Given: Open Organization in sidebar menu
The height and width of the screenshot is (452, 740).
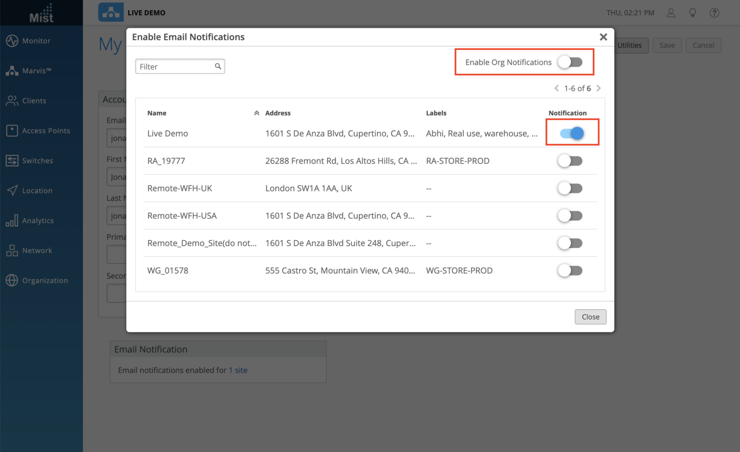Looking at the screenshot, I should click(x=45, y=280).
